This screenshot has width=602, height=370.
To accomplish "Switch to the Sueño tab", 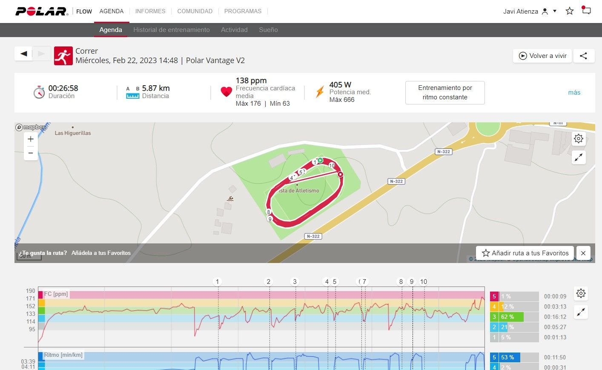I will click(268, 30).
